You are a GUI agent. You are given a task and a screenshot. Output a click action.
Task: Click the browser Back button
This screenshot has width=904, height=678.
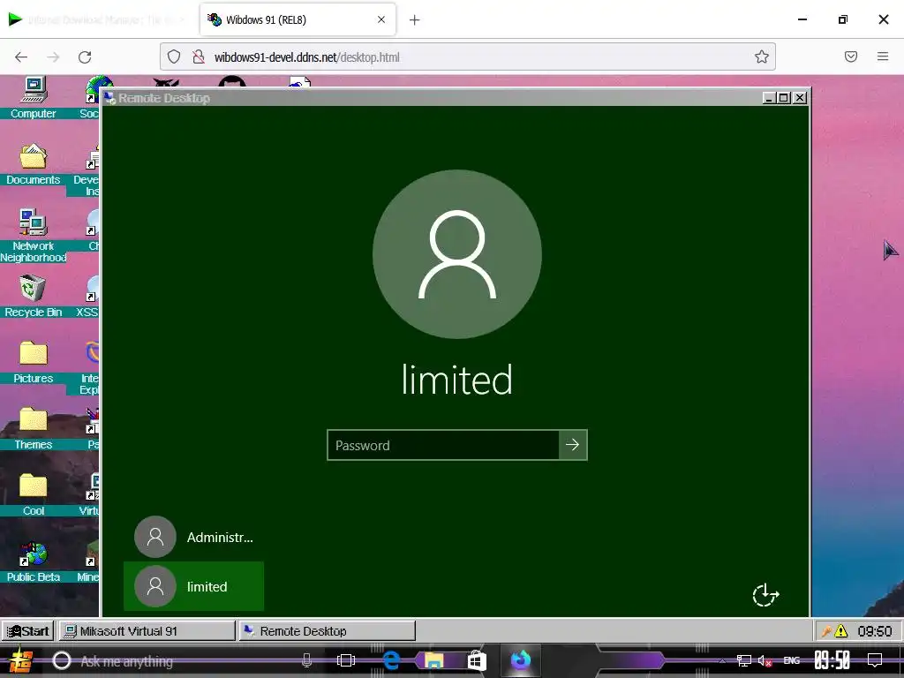21,56
